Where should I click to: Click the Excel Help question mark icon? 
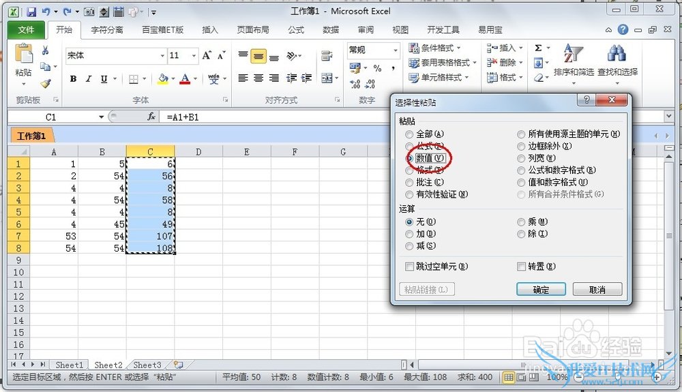[623, 29]
